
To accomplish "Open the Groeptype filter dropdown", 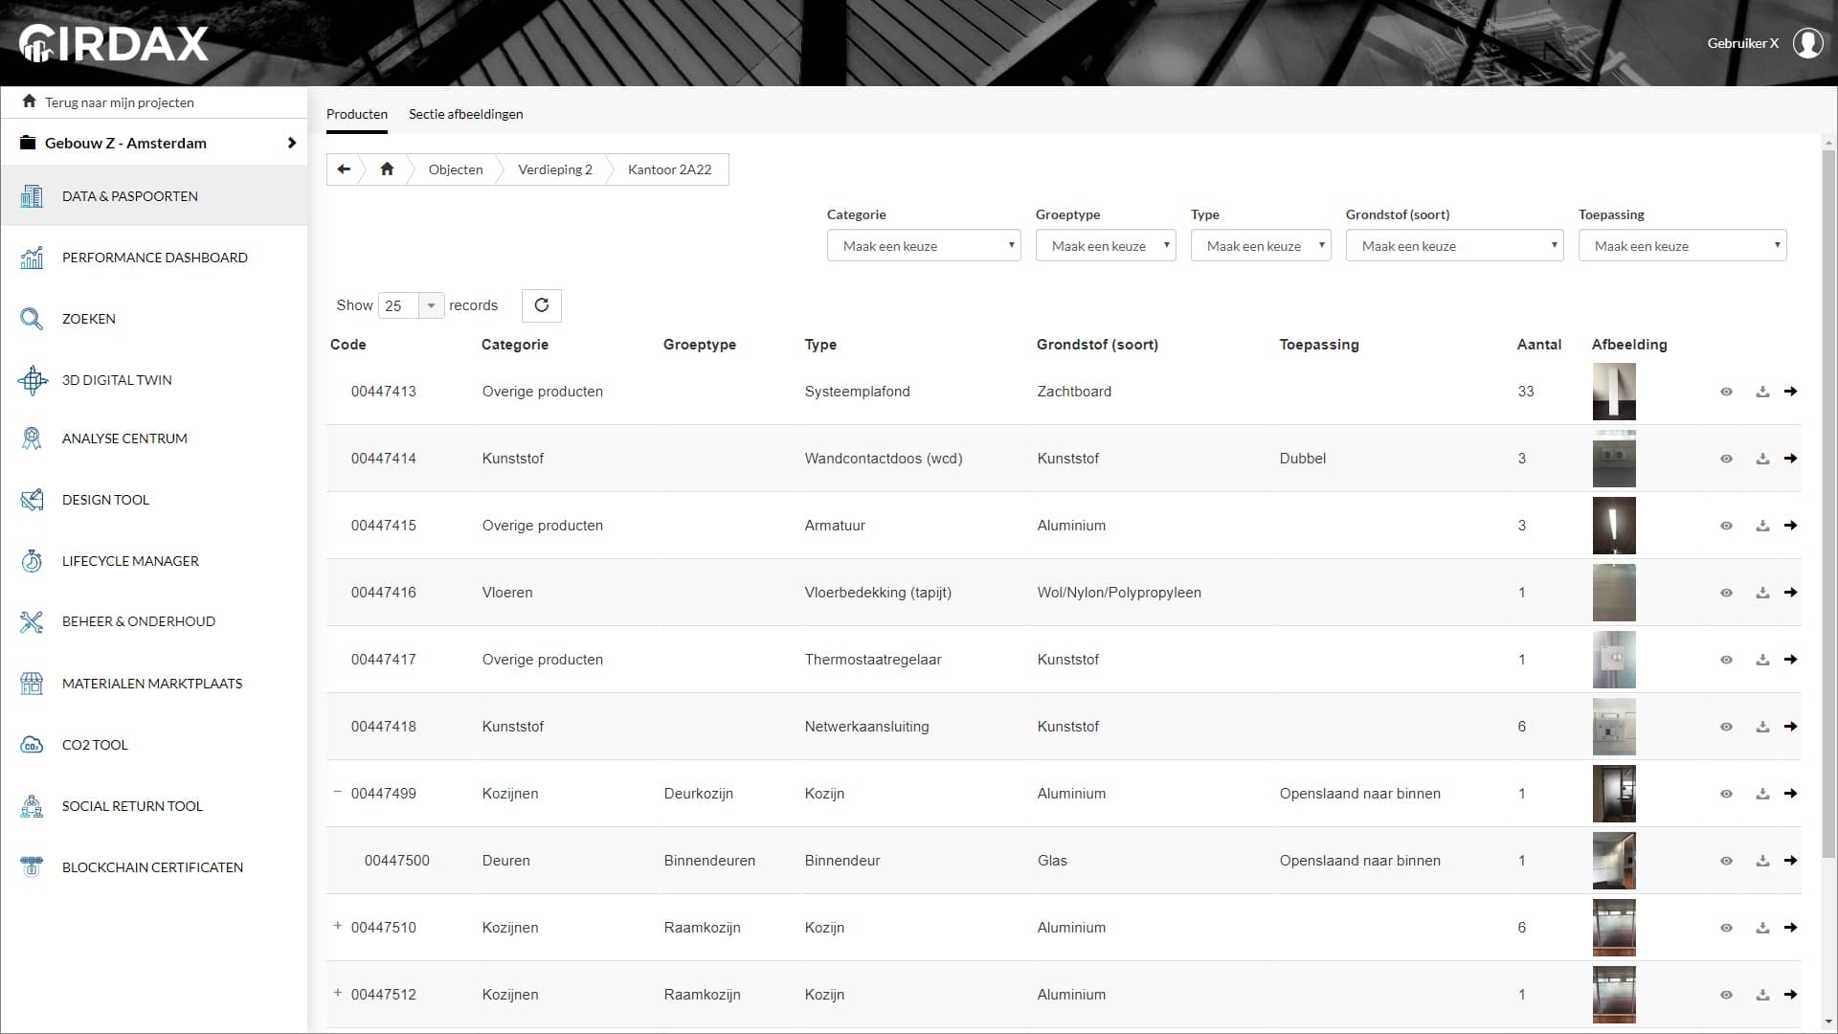I will point(1106,246).
